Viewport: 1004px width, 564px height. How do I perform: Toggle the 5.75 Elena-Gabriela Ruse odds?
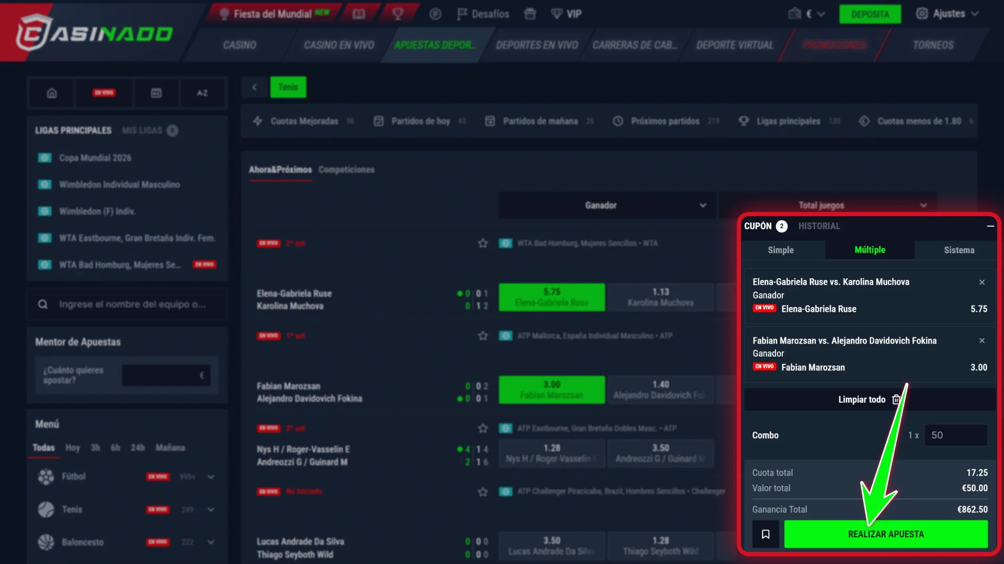(552, 297)
